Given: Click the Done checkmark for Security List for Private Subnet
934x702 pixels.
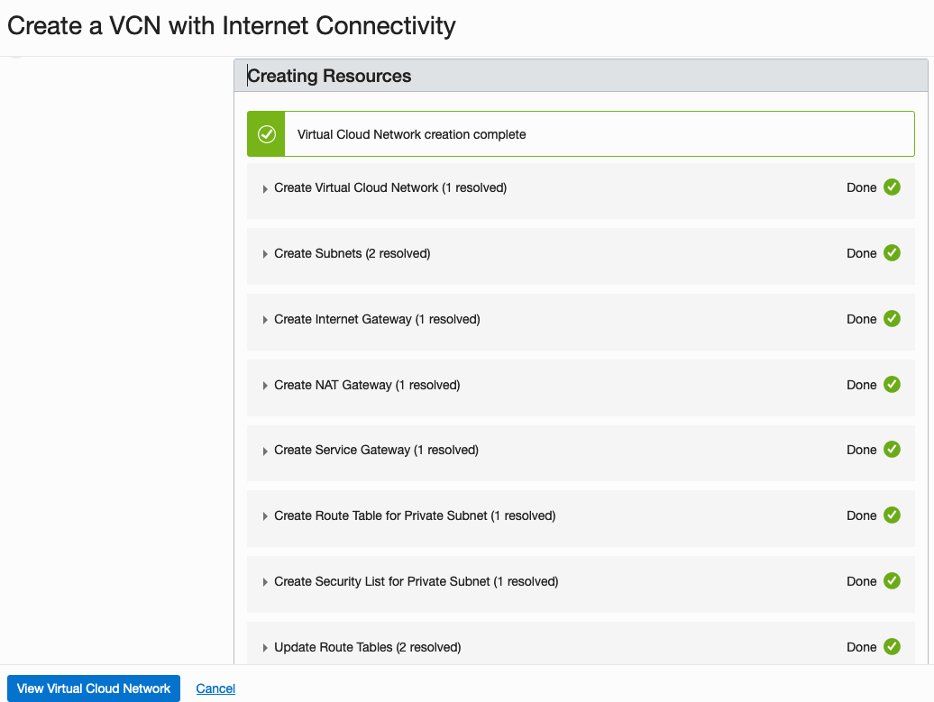Looking at the screenshot, I should point(892,581).
